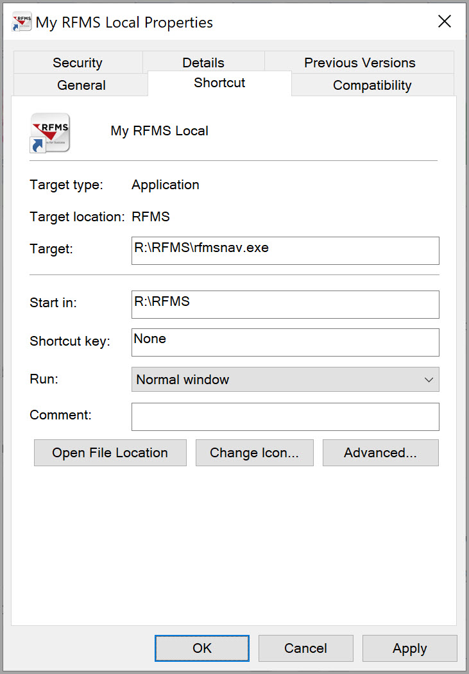
Task: Open the Run dropdown showing Normal window
Action: (286, 379)
